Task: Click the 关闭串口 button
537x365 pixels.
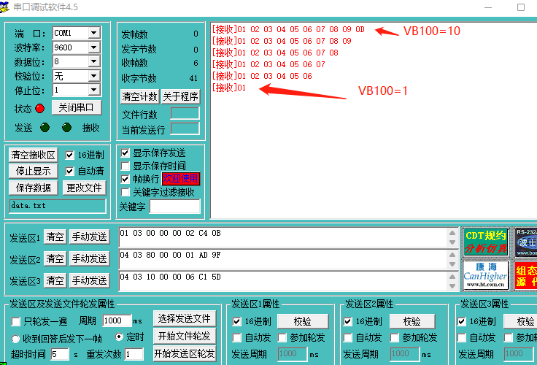Action: (76, 107)
